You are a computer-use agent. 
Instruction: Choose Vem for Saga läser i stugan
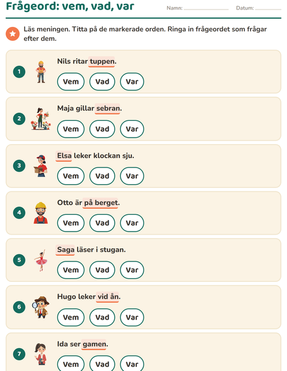click(x=71, y=270)
